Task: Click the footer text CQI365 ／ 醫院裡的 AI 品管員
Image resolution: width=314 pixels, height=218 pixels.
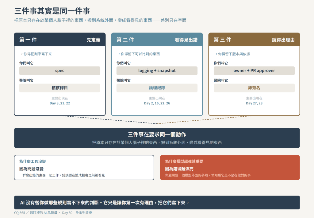Action: [x=36, y=213]
